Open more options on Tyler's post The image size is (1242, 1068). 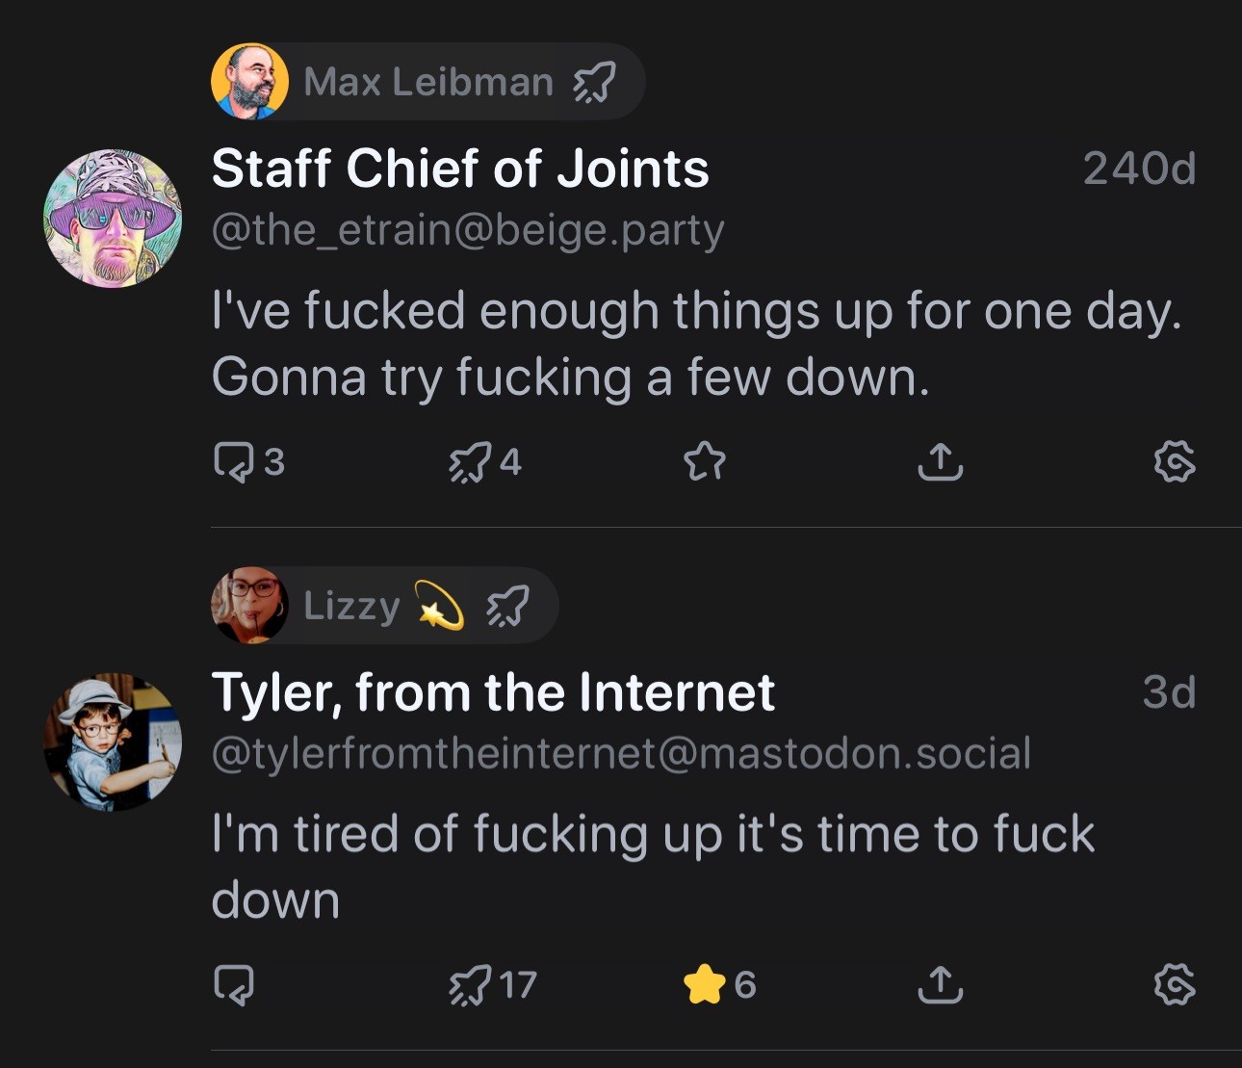click(1175, 984)
